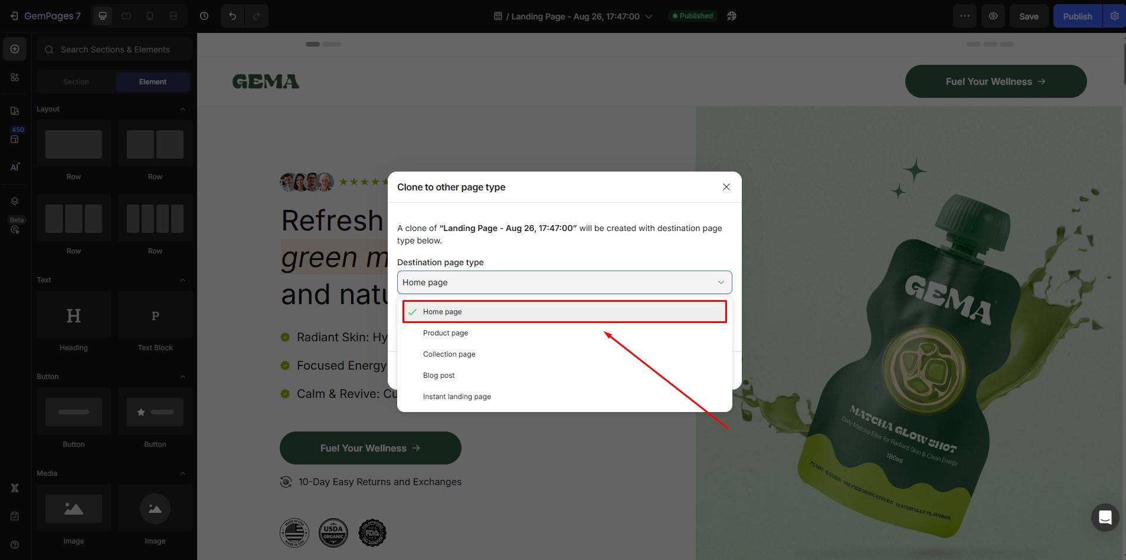This screenshot has height=560, width=1126.
Task: Open the Add Elements plus icon
Action: 15,49
